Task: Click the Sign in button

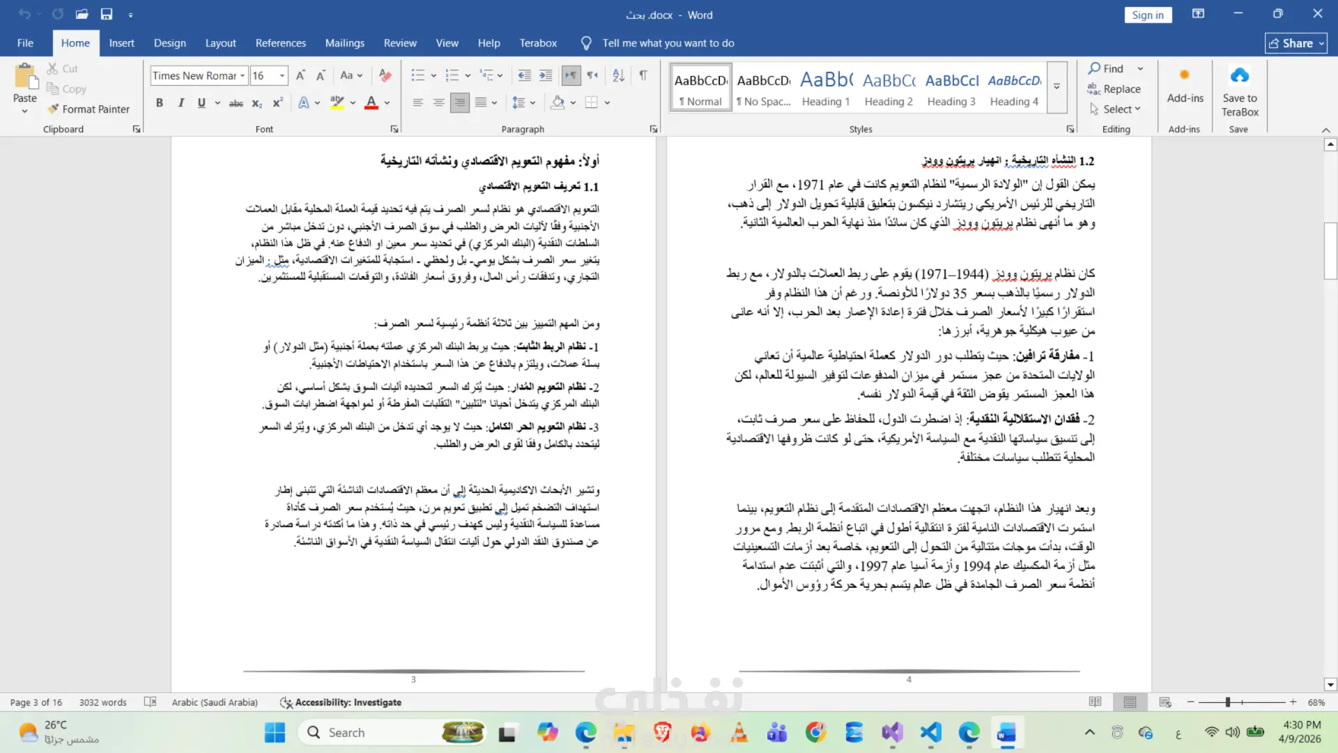Action: 1148,15
